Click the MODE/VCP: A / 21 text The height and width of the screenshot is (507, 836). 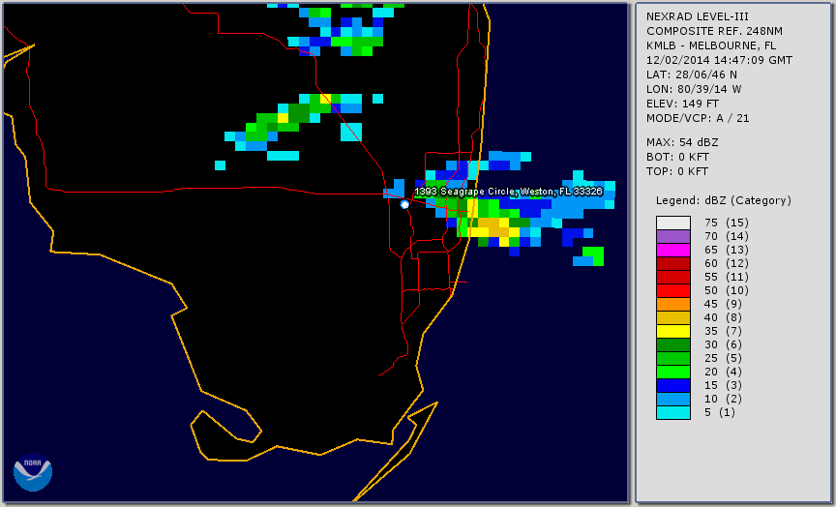(698, 118)
